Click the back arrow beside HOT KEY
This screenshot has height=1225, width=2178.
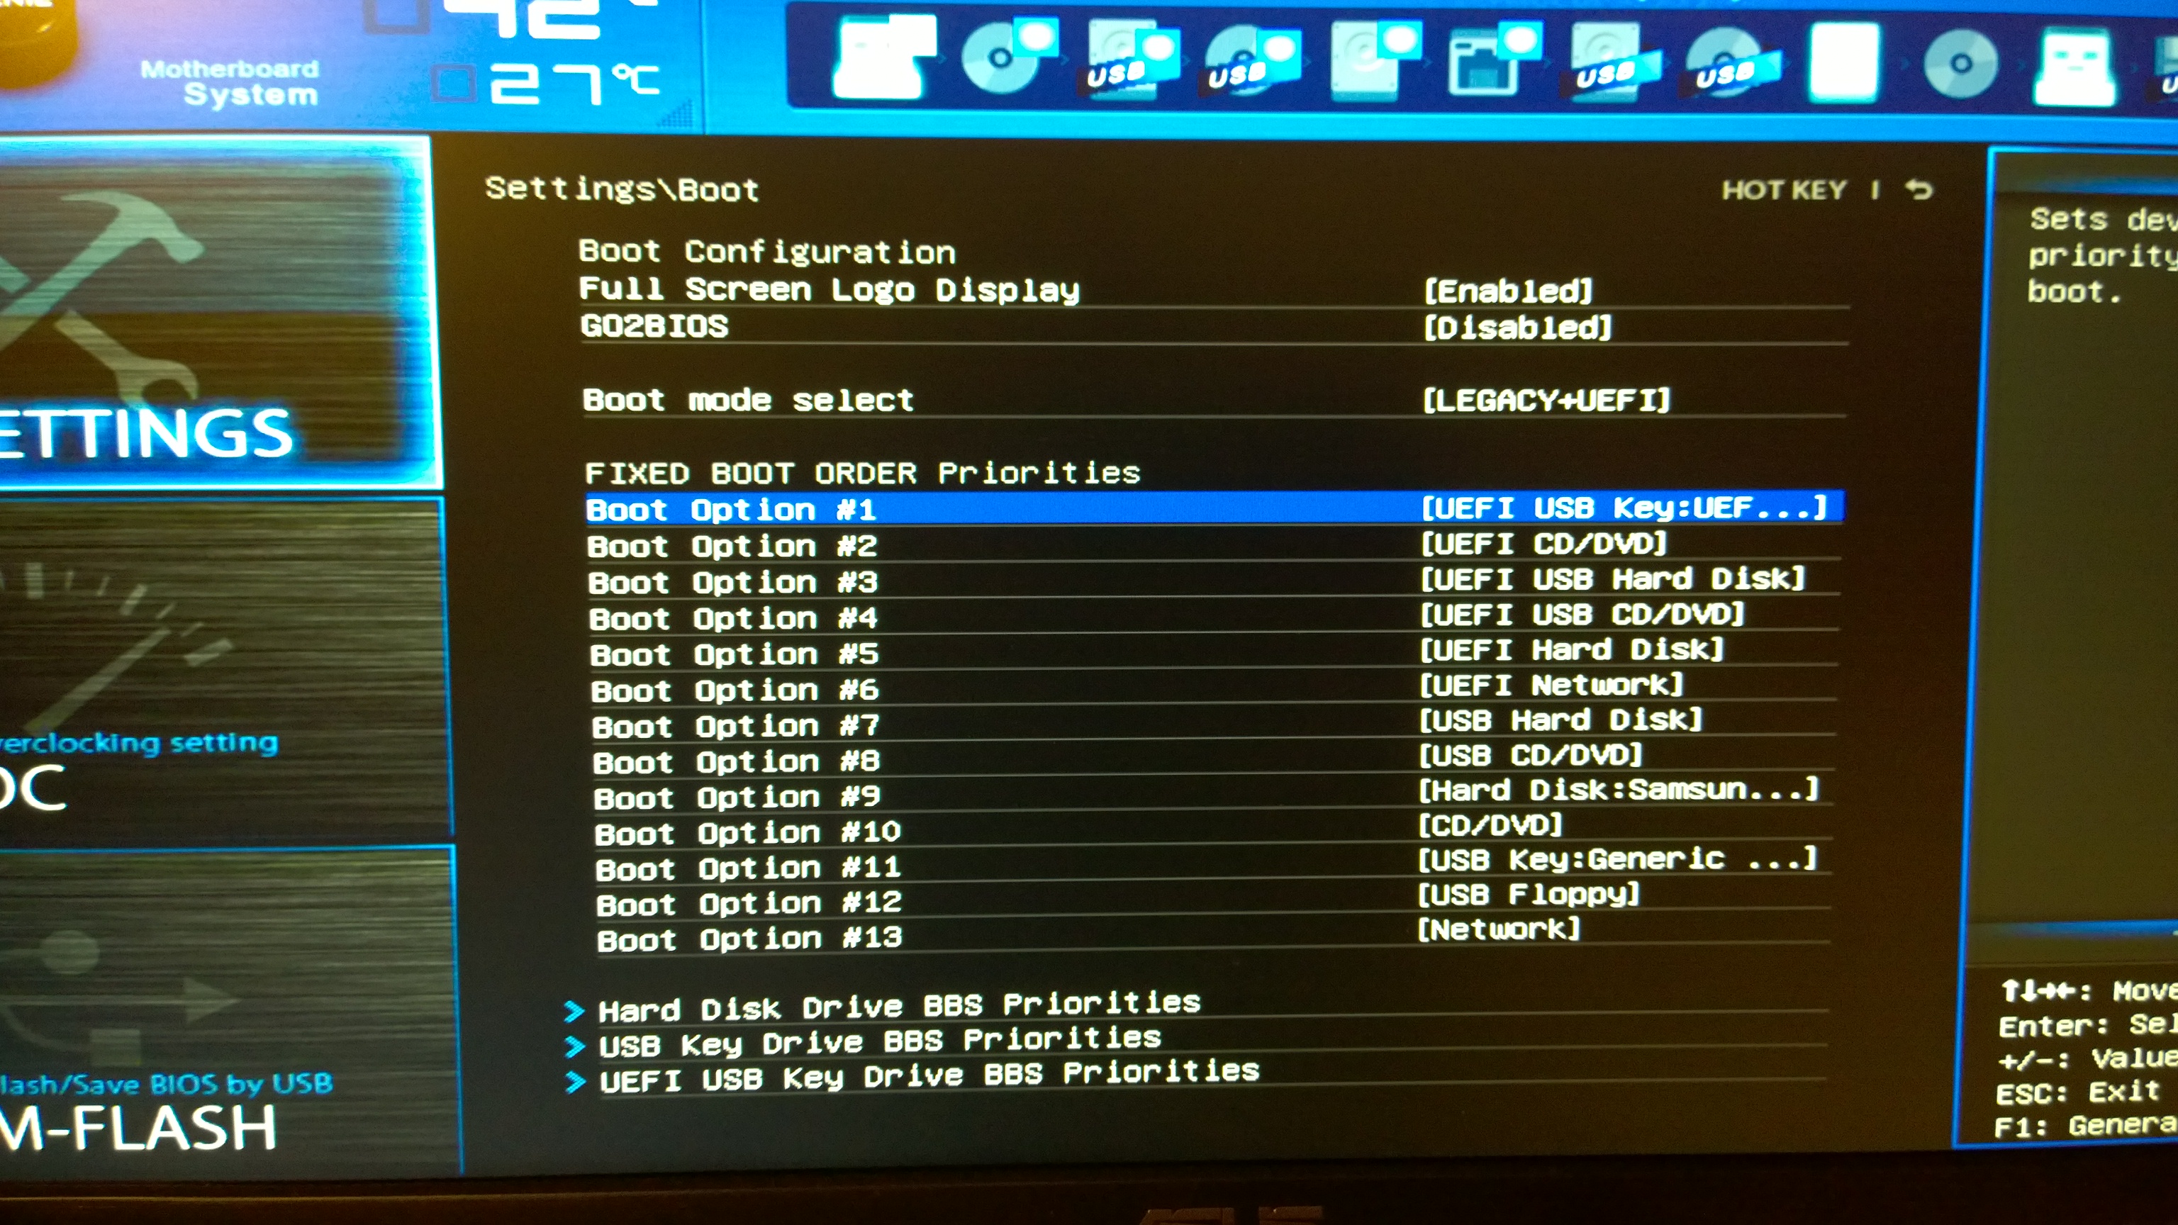1919,189
